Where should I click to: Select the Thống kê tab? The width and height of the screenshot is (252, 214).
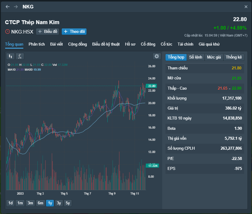pos(234,57)
